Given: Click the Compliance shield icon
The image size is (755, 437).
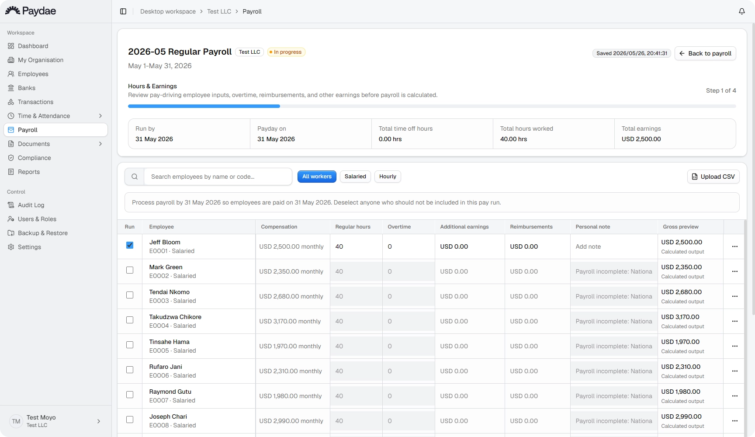Looking at the screenshot, I should tap(11, 158).
